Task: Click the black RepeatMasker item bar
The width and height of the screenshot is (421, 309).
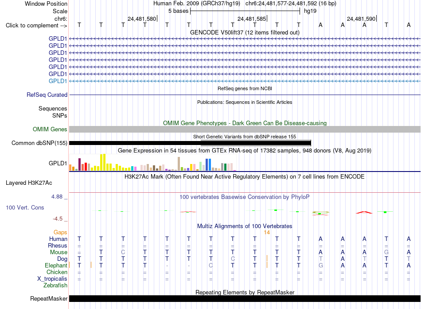Action: coord(245,298)
